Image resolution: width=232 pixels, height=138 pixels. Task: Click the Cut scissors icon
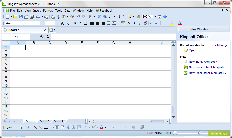coord(58,17)
